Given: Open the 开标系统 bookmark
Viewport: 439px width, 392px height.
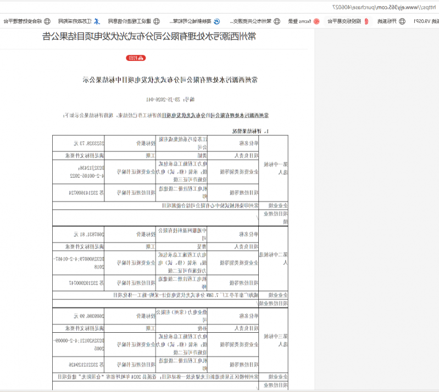Looking at the screenshot, I should pos(391,21).
